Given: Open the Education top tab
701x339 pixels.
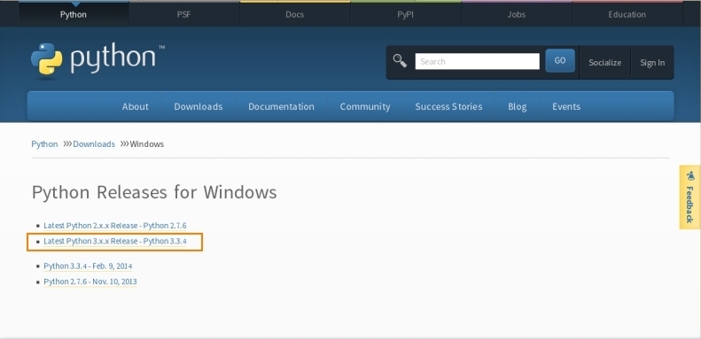Looking at the screenshot, I should (x=627, y=14).
